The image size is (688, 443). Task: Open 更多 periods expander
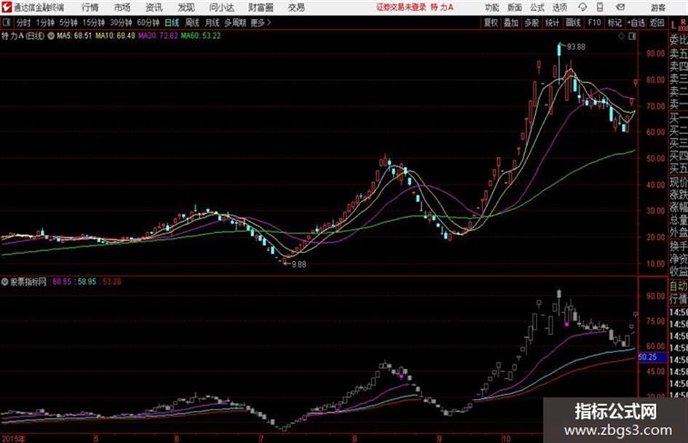pos(261,23)
